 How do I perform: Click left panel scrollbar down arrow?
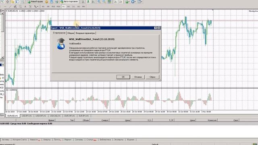[2, 57]
